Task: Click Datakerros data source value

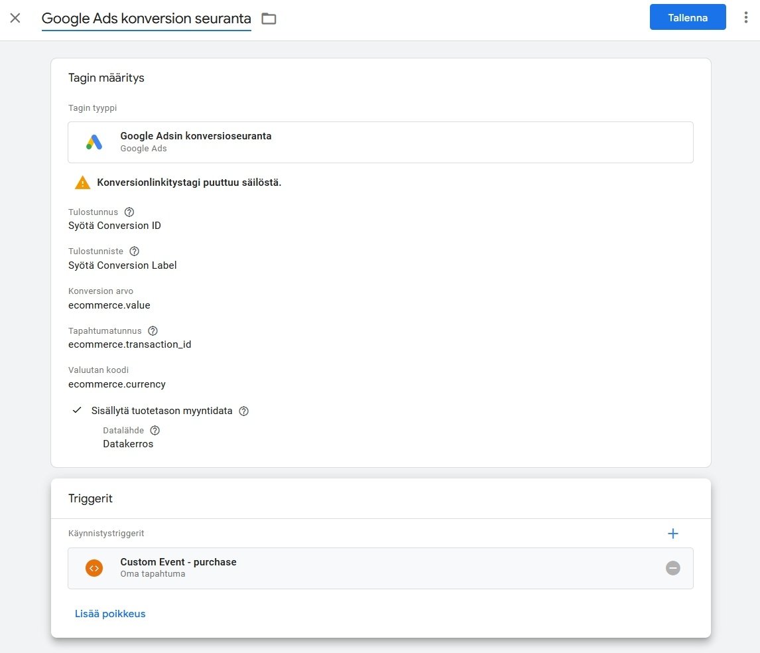Action: [x=128, y=444]
